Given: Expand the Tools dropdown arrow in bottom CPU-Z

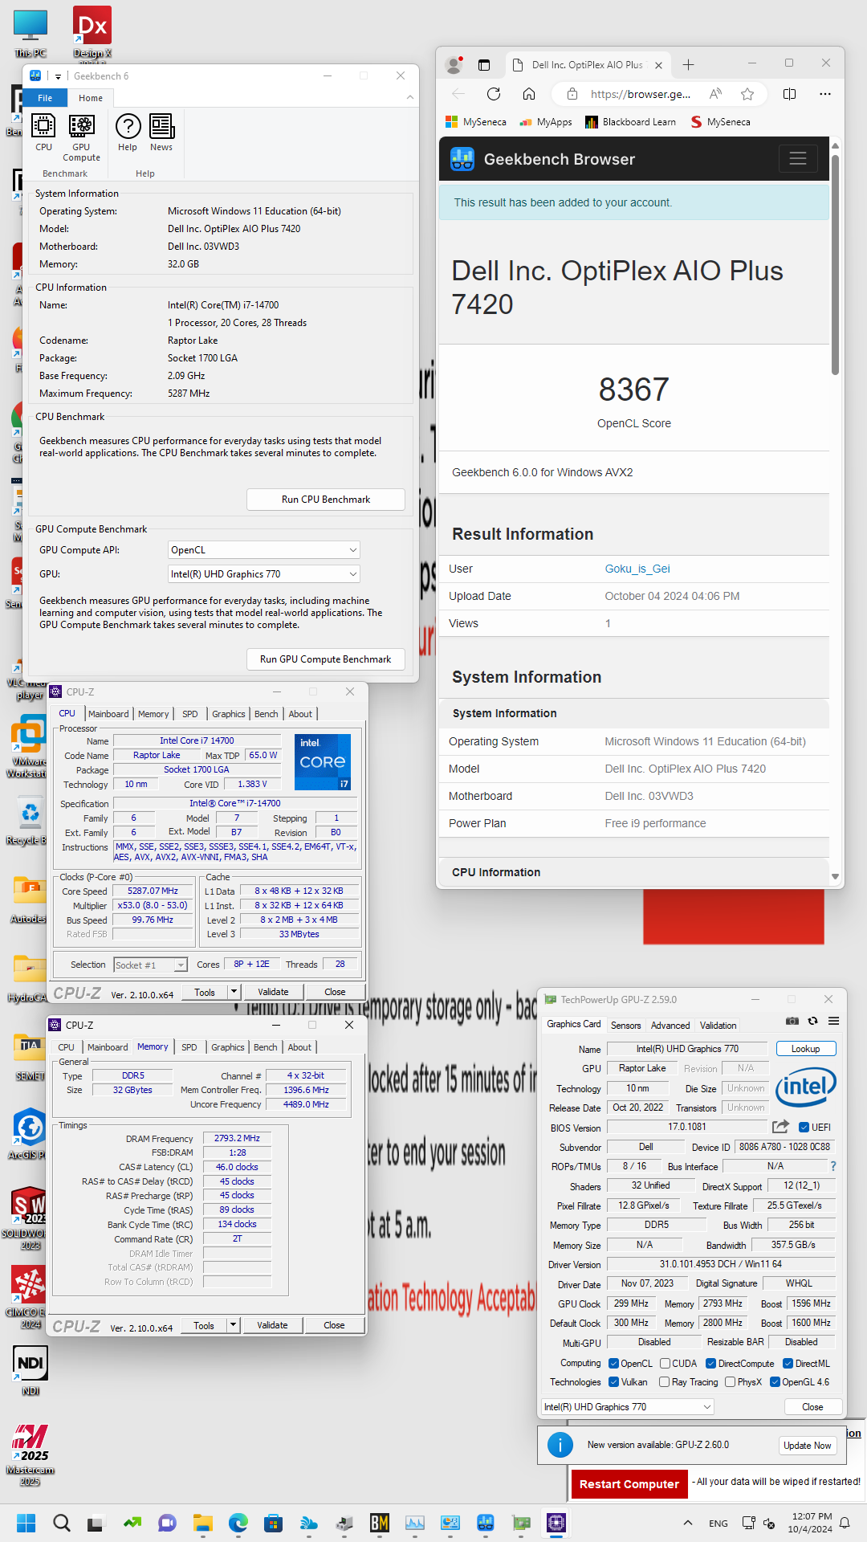Looking at the screenshot, I should [233, 1325].
